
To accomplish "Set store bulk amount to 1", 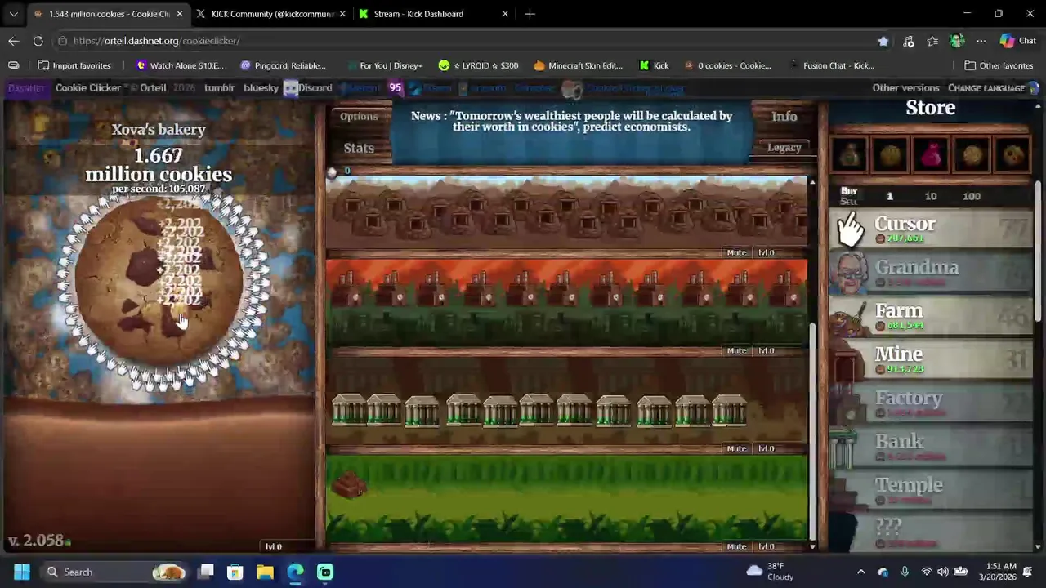I will point(890,196).
